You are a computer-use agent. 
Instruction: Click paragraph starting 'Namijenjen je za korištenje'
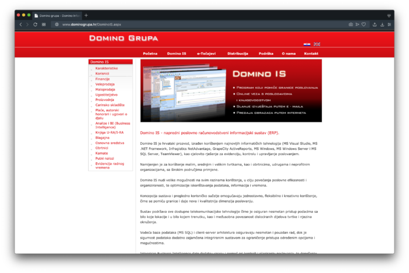225,167
